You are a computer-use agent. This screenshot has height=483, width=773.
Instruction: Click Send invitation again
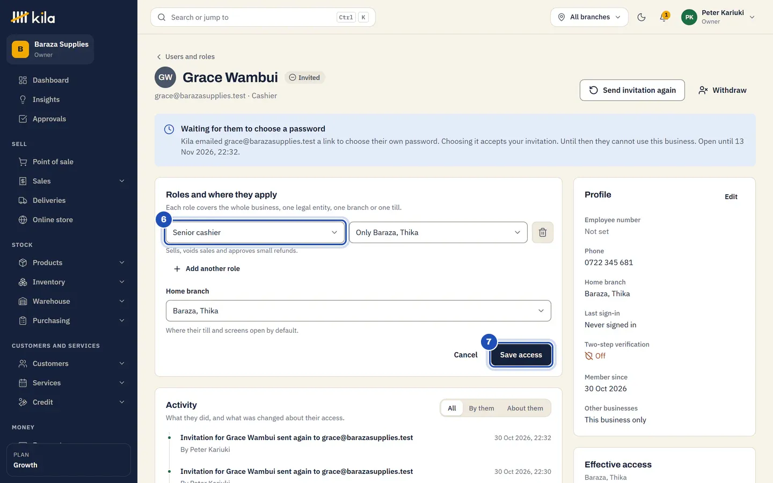[x=632, y=90]
